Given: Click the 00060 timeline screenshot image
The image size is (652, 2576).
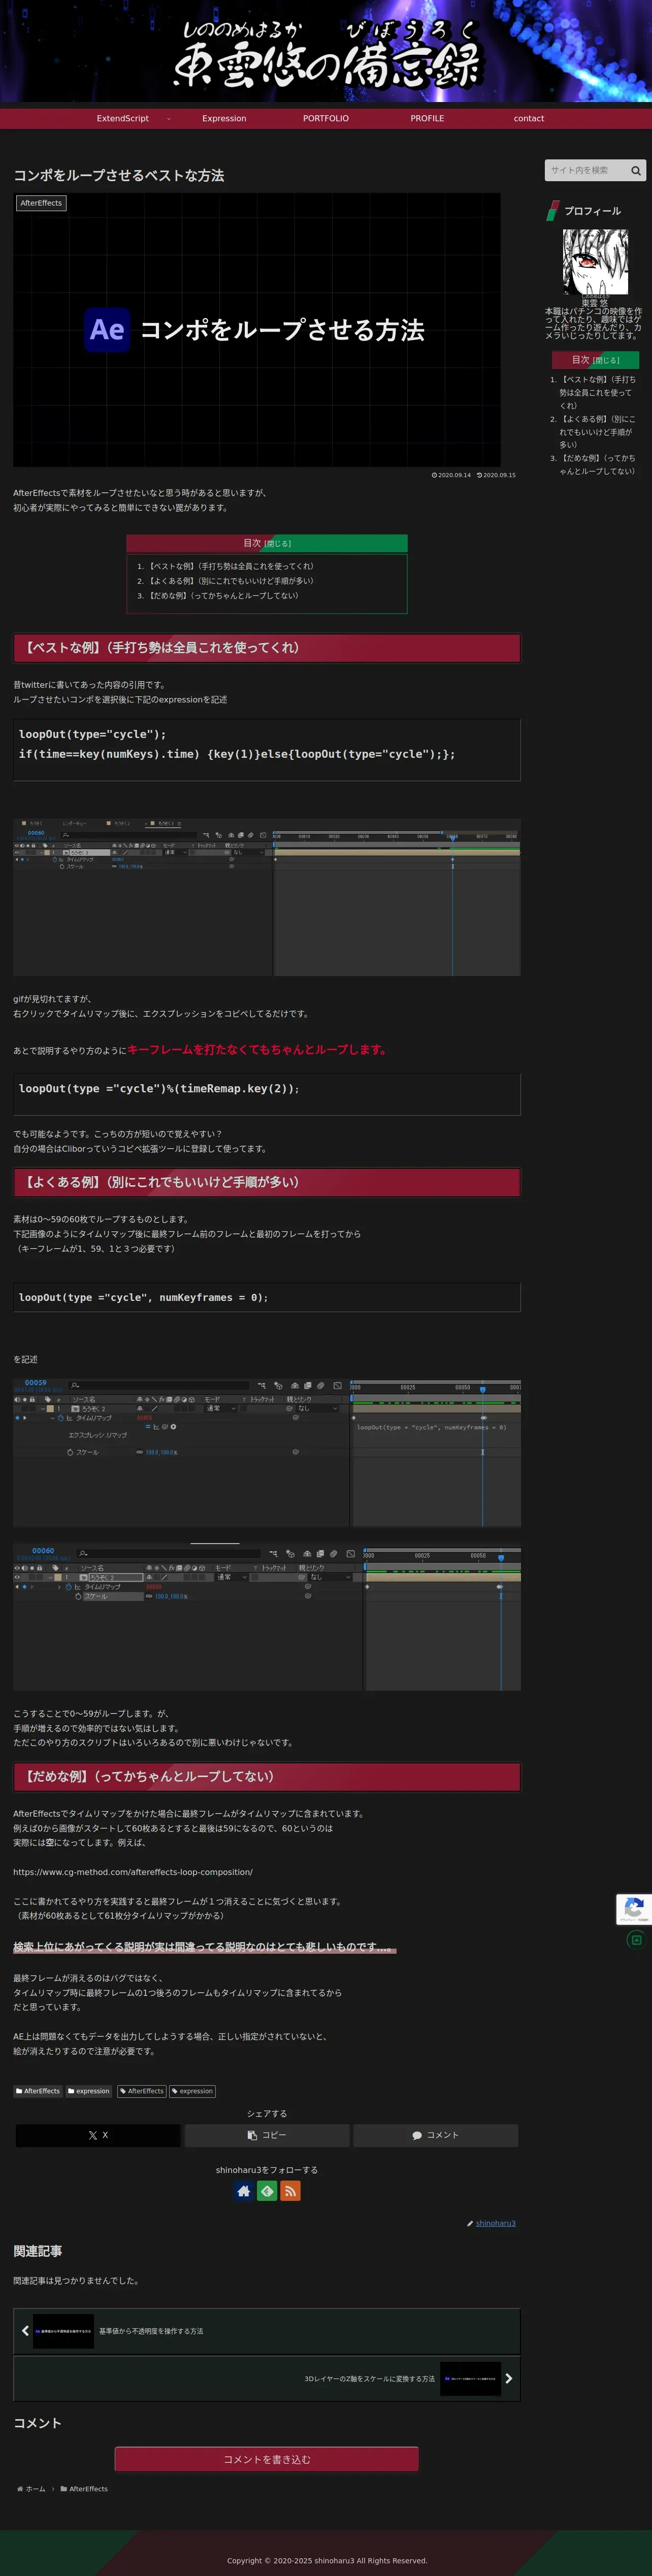Looking at the screenshot, I should click(267, 1616).
